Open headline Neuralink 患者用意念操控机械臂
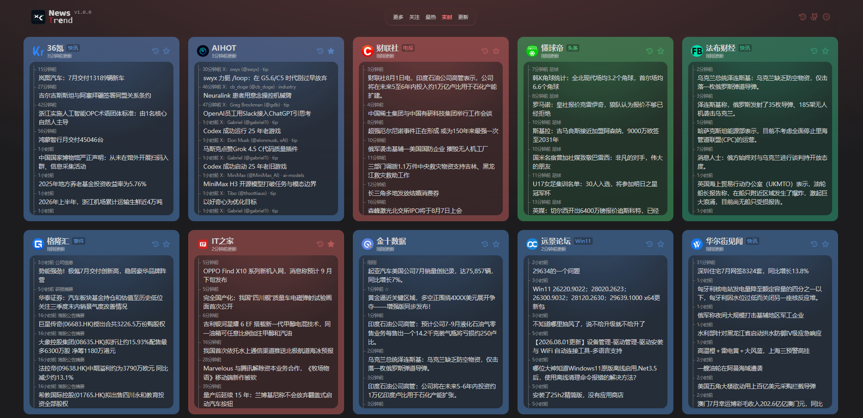 click(x=247, y=95)
